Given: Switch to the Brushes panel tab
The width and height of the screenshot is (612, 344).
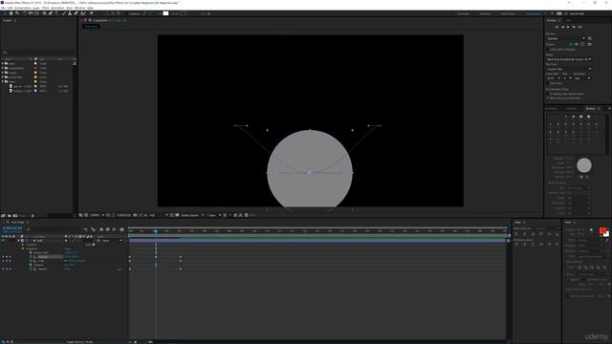Looking at the screenshot, I should point(590,108).
